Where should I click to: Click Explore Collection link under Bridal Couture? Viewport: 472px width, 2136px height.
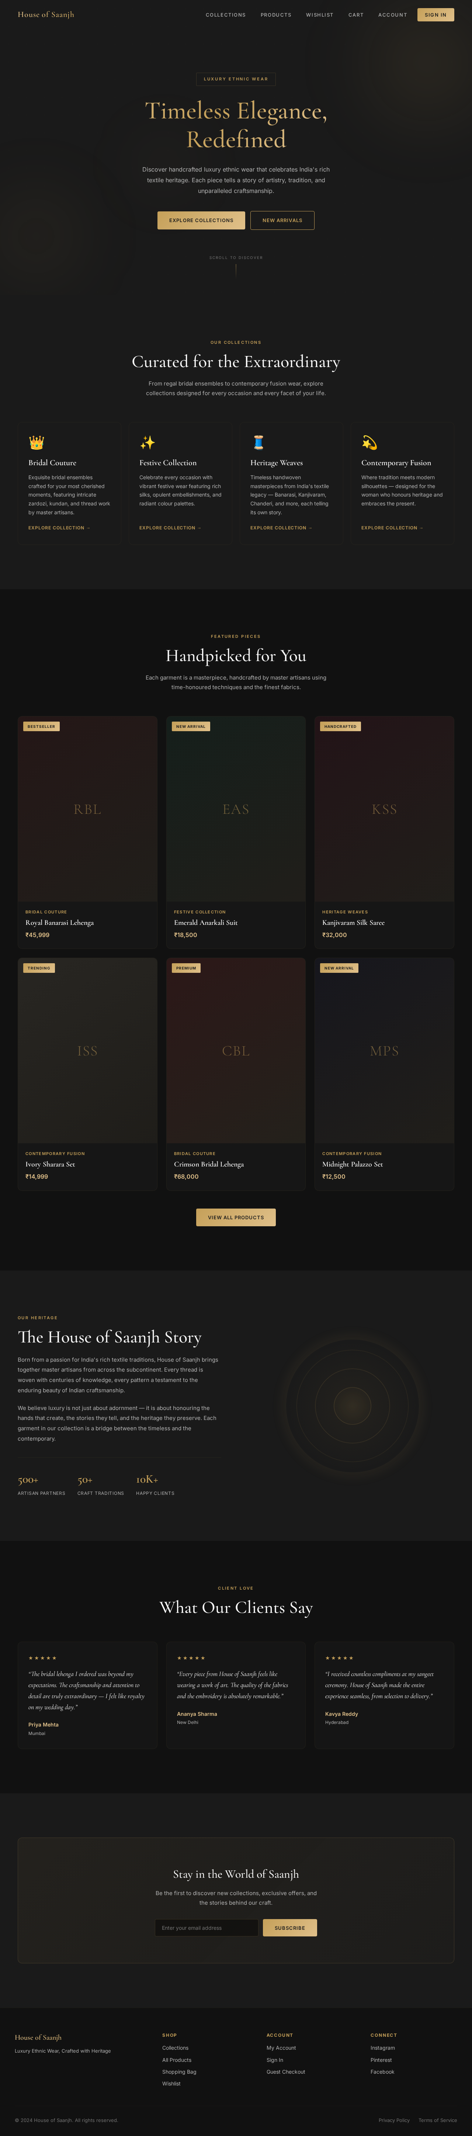pyautogui.click(x=59, y=528)
